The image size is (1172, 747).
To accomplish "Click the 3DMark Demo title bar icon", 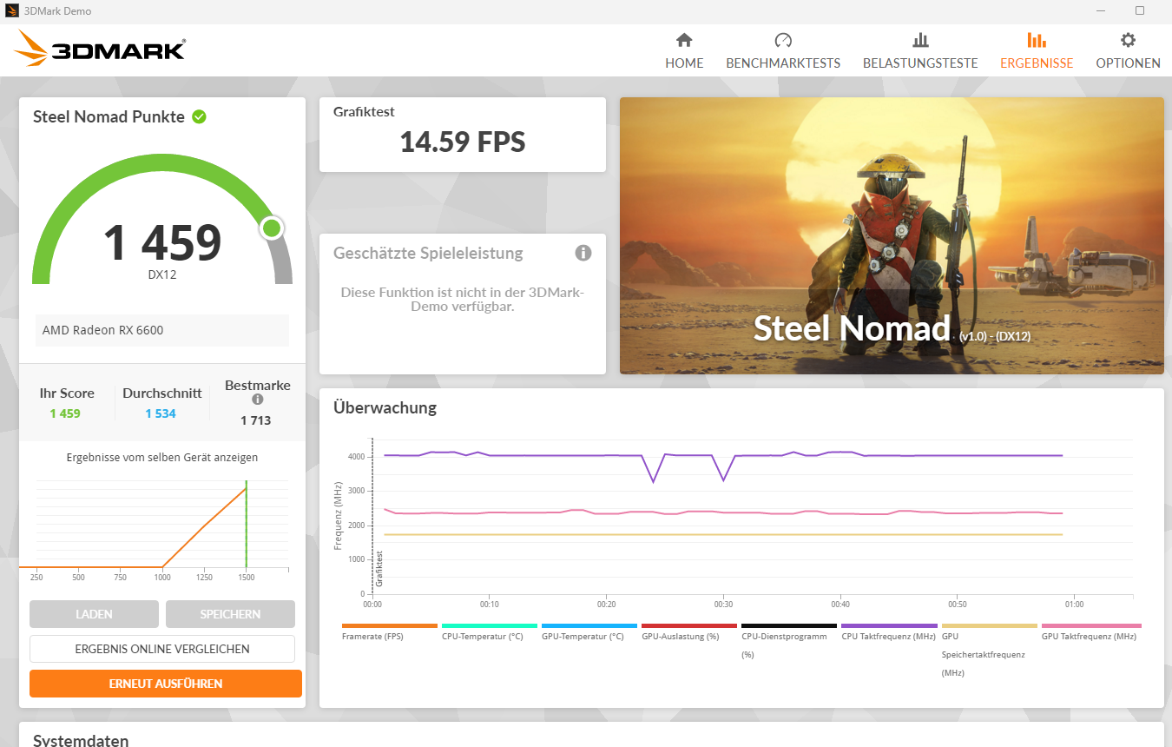I will pyautogui.click(x=12, y=11).
